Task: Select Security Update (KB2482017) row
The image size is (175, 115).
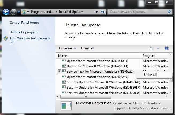Action: pos(103,88)
